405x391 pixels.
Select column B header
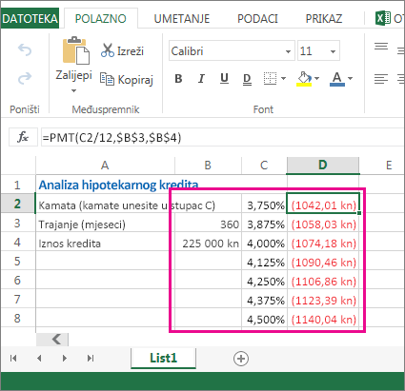tap(208, 166)
